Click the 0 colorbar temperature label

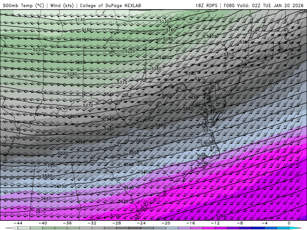[289, 223]
